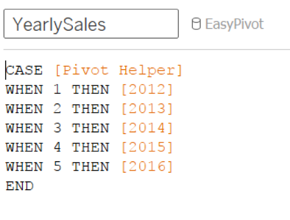Click the YearlySales calculation name field
This screenshot has height=220, width=290.
click(91, 24)
